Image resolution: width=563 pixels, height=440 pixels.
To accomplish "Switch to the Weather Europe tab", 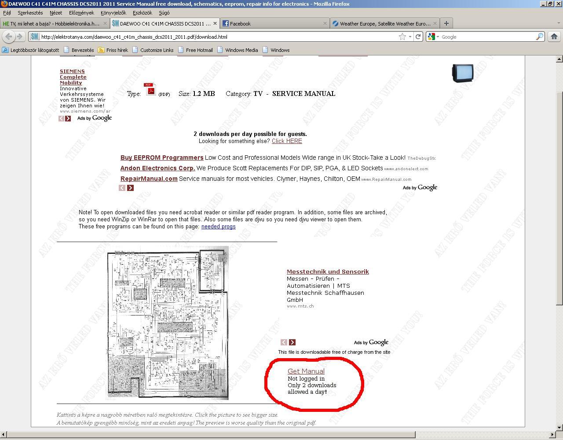I will click(x=385, y=23).
